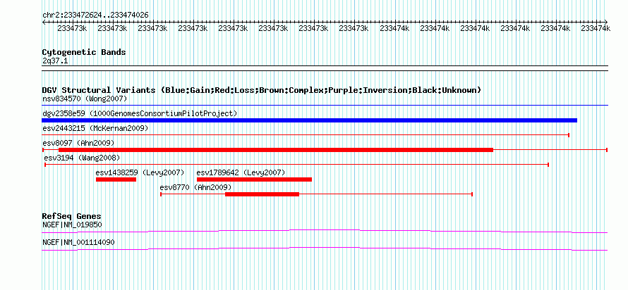Viewport: 628px width, 290px height.
Task: Select the thin blue nsv834570 gain line
Action: pos(325,106)
